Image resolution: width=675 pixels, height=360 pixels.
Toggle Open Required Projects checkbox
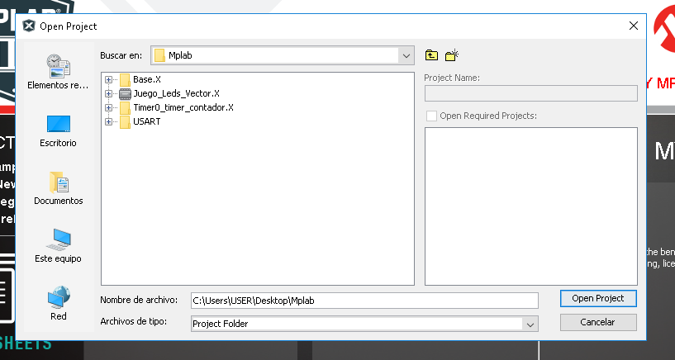point(431,116)
